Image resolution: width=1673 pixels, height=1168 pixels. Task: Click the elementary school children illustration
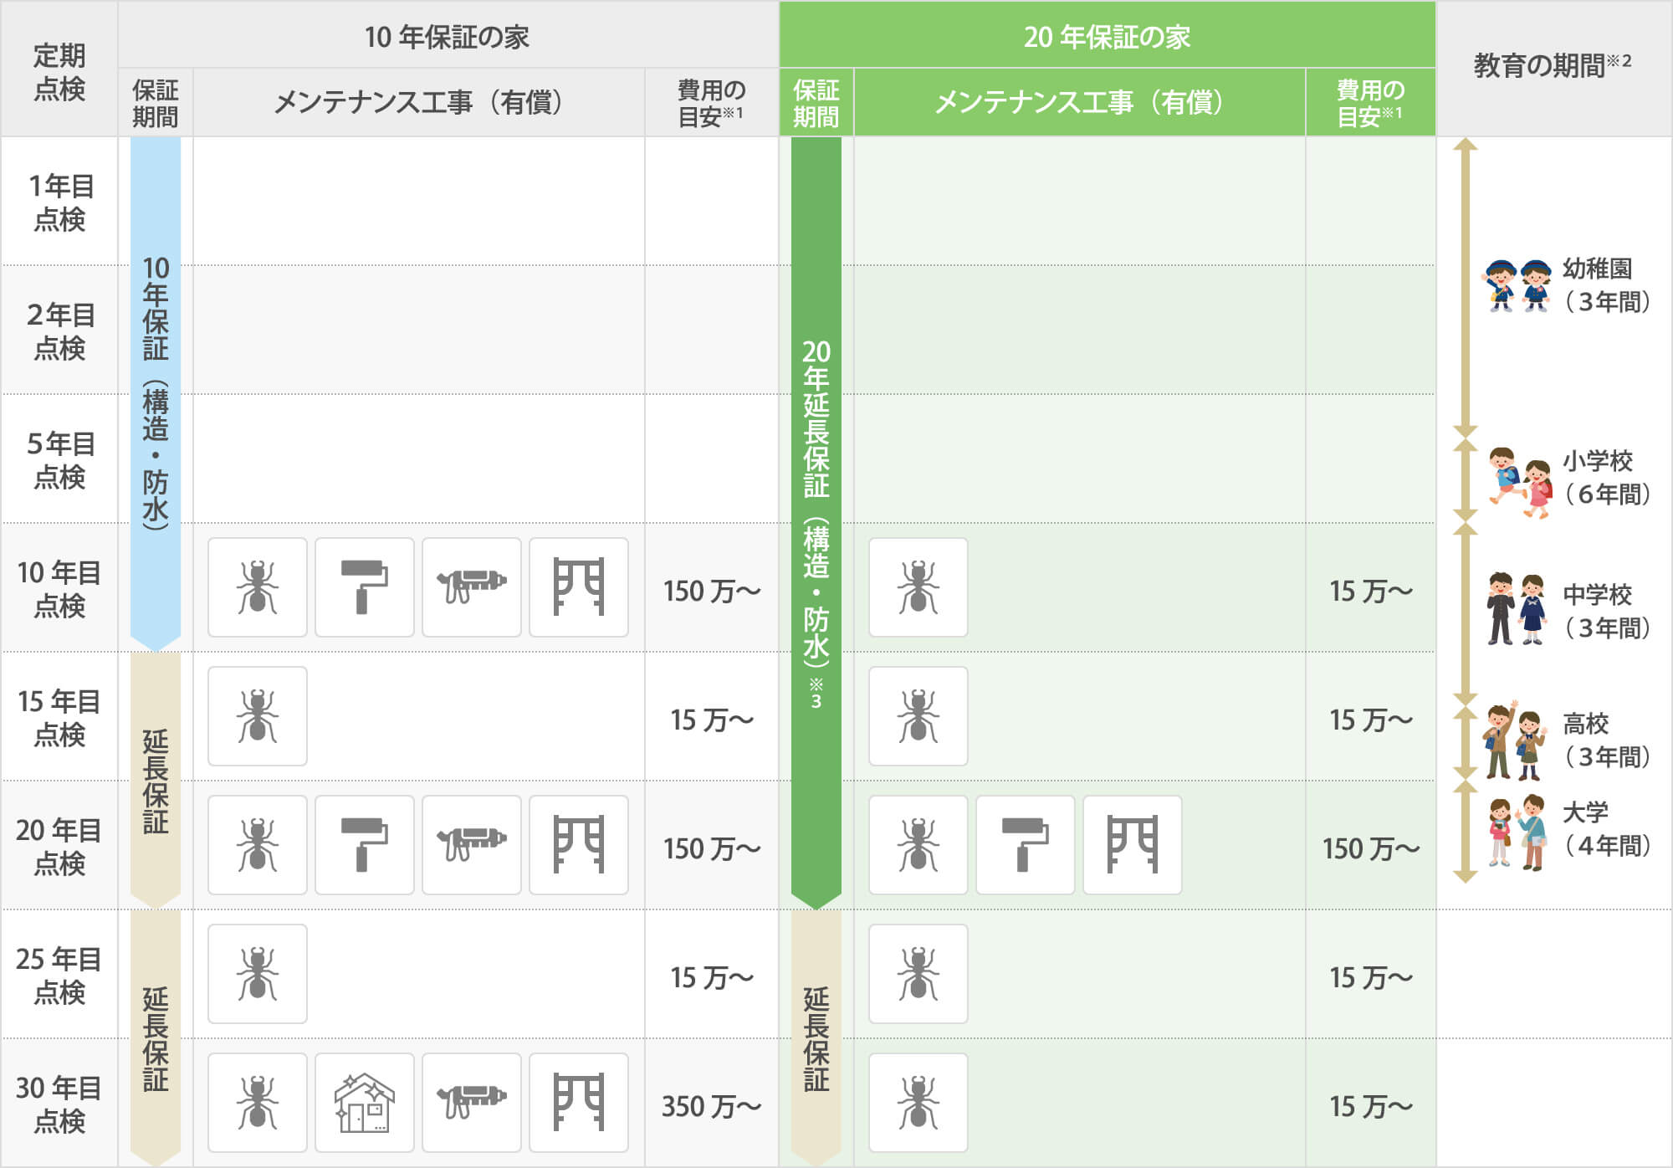point(1520,482)
